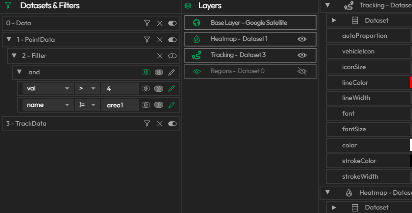
Task: Add filter to 0 - Data dataset
Action: click(147, 23)
